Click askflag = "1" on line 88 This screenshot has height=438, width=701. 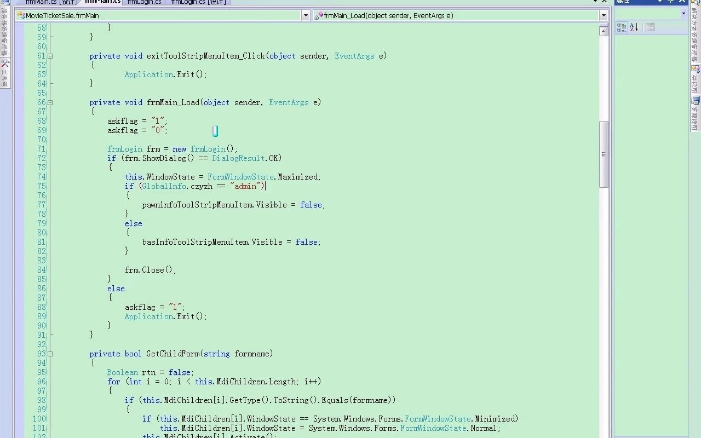point(155,307)
